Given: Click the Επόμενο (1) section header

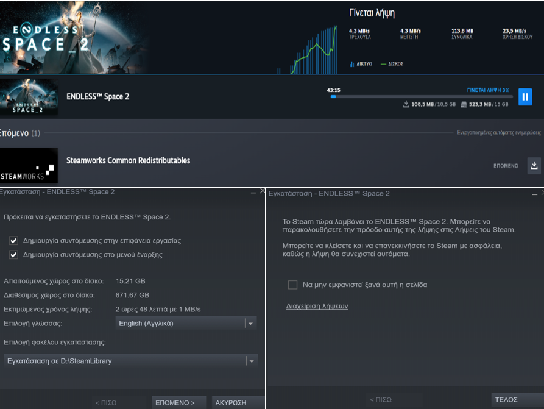Looking at the screenshot, I should tap(19, 133).
